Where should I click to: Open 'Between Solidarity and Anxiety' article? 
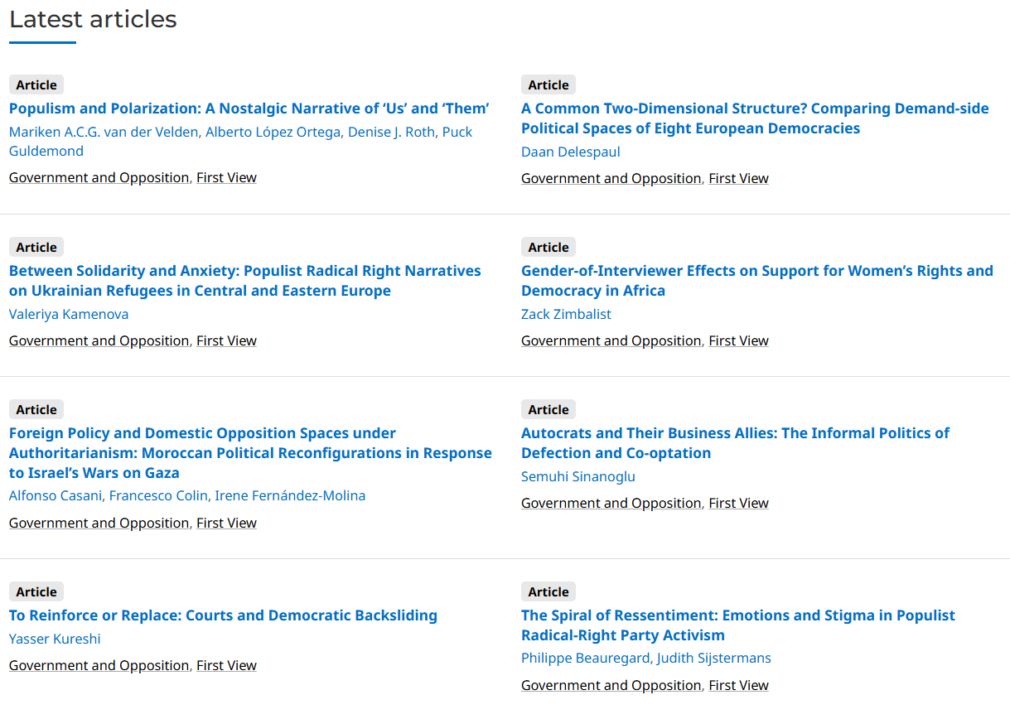(x=244, y=271)
